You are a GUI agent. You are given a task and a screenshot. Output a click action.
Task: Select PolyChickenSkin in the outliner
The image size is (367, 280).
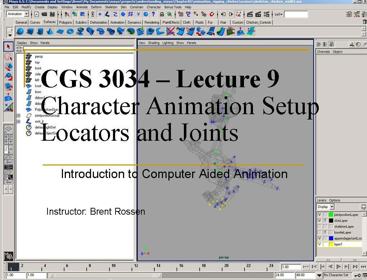(x=46, y=109)
